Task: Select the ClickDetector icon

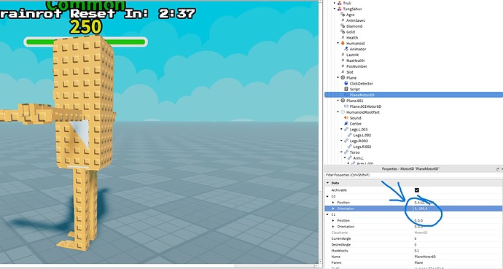Action: click(346, 83)
